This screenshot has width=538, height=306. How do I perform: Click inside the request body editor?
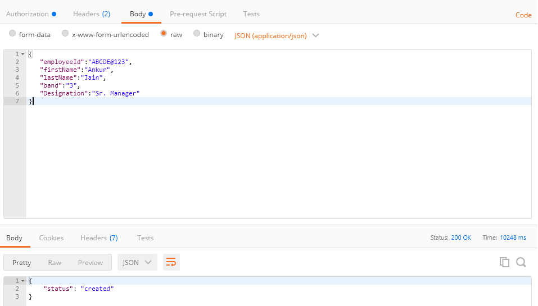coord(278,157)
